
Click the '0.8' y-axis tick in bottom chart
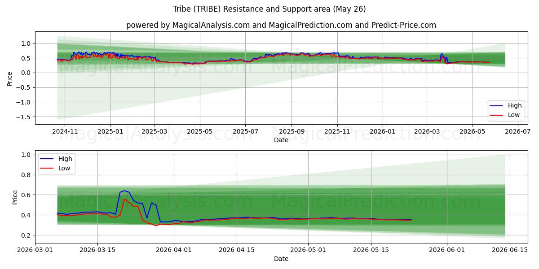pos(27,175)
